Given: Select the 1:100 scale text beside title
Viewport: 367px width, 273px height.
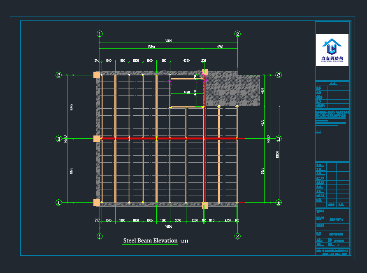Looking at the screenshot, I should (x=184, y=242).
